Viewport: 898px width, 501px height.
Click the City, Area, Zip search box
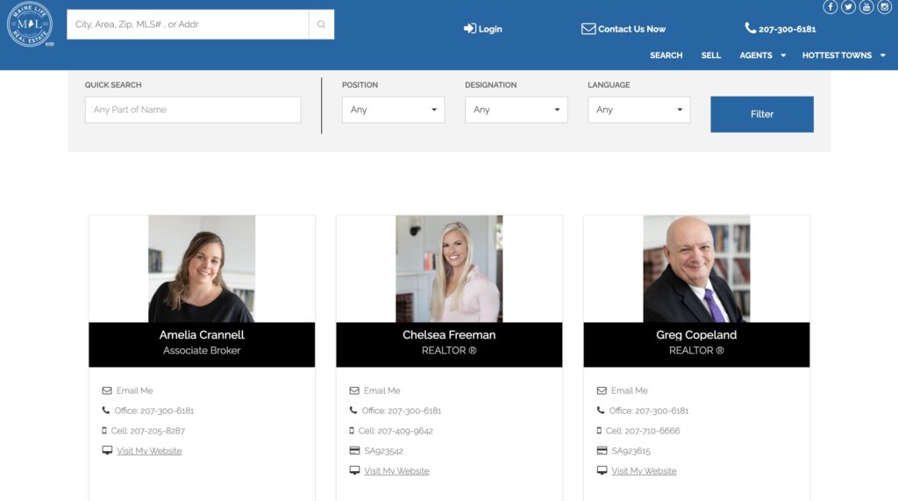click(188, 25)
